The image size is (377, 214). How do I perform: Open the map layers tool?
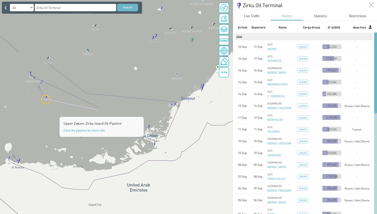click(x=224, y=29)
